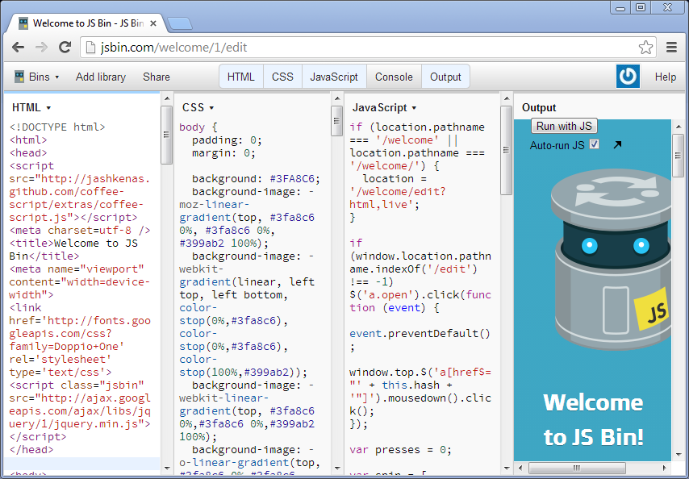Viewport: 689px width, 479px height.
Task: Click the "var presses = 0;" JavaScript line
Action: [x=400, y=450]
